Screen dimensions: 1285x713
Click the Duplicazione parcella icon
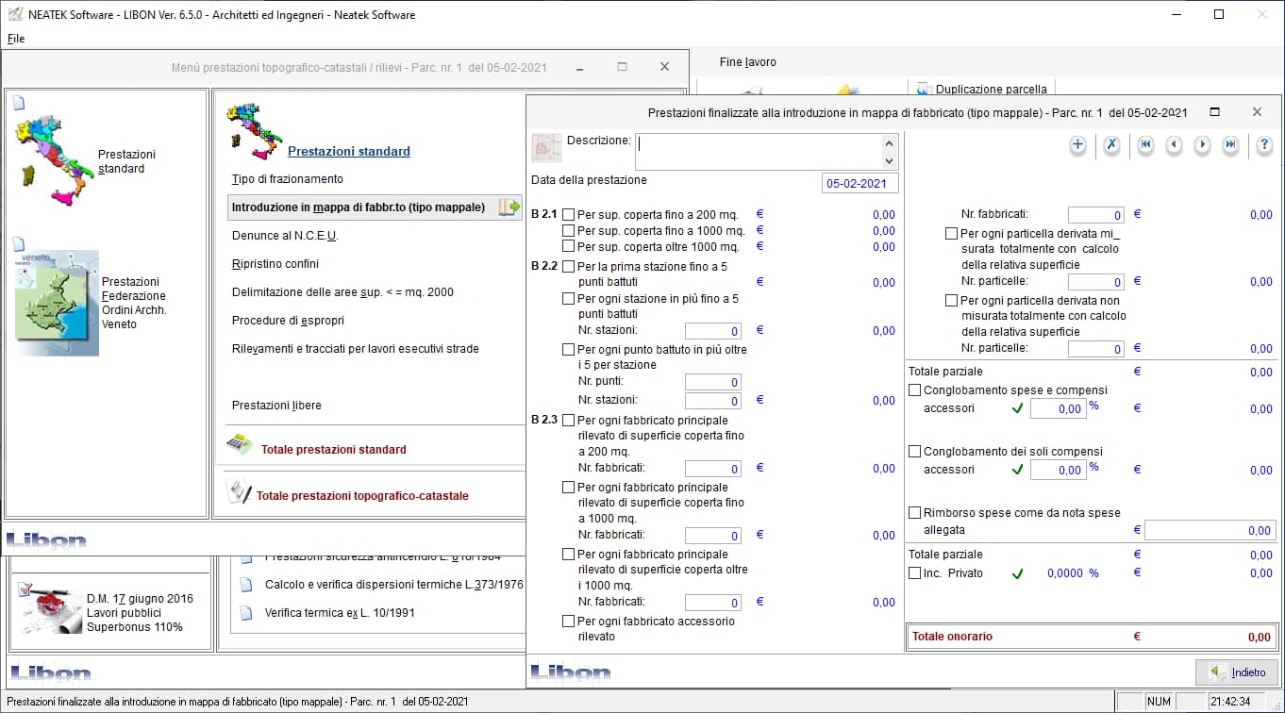coord(924,89)
